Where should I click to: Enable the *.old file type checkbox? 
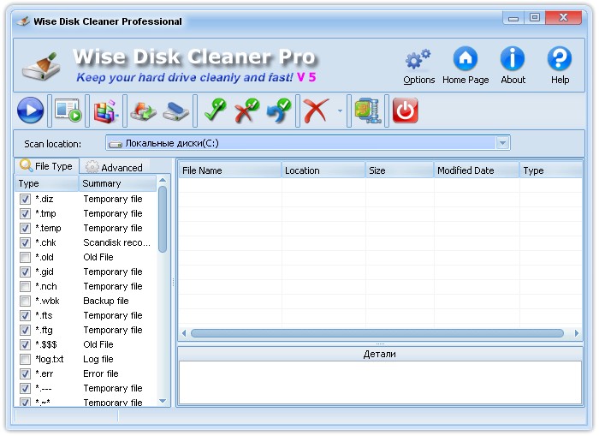coord(26,257)
